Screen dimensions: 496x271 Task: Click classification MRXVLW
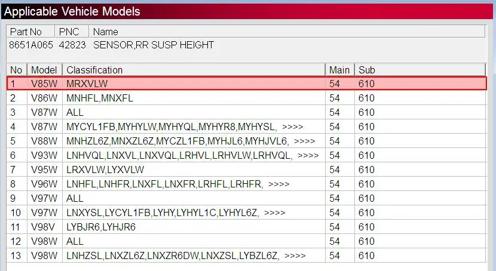pos(87,84)
